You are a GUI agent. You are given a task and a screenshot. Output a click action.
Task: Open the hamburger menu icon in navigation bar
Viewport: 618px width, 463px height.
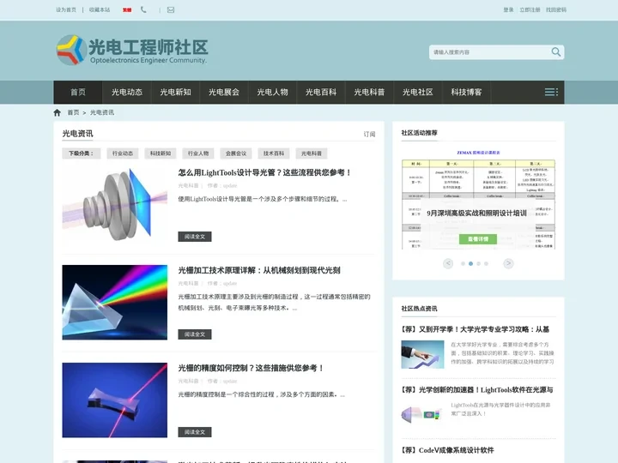551,92
